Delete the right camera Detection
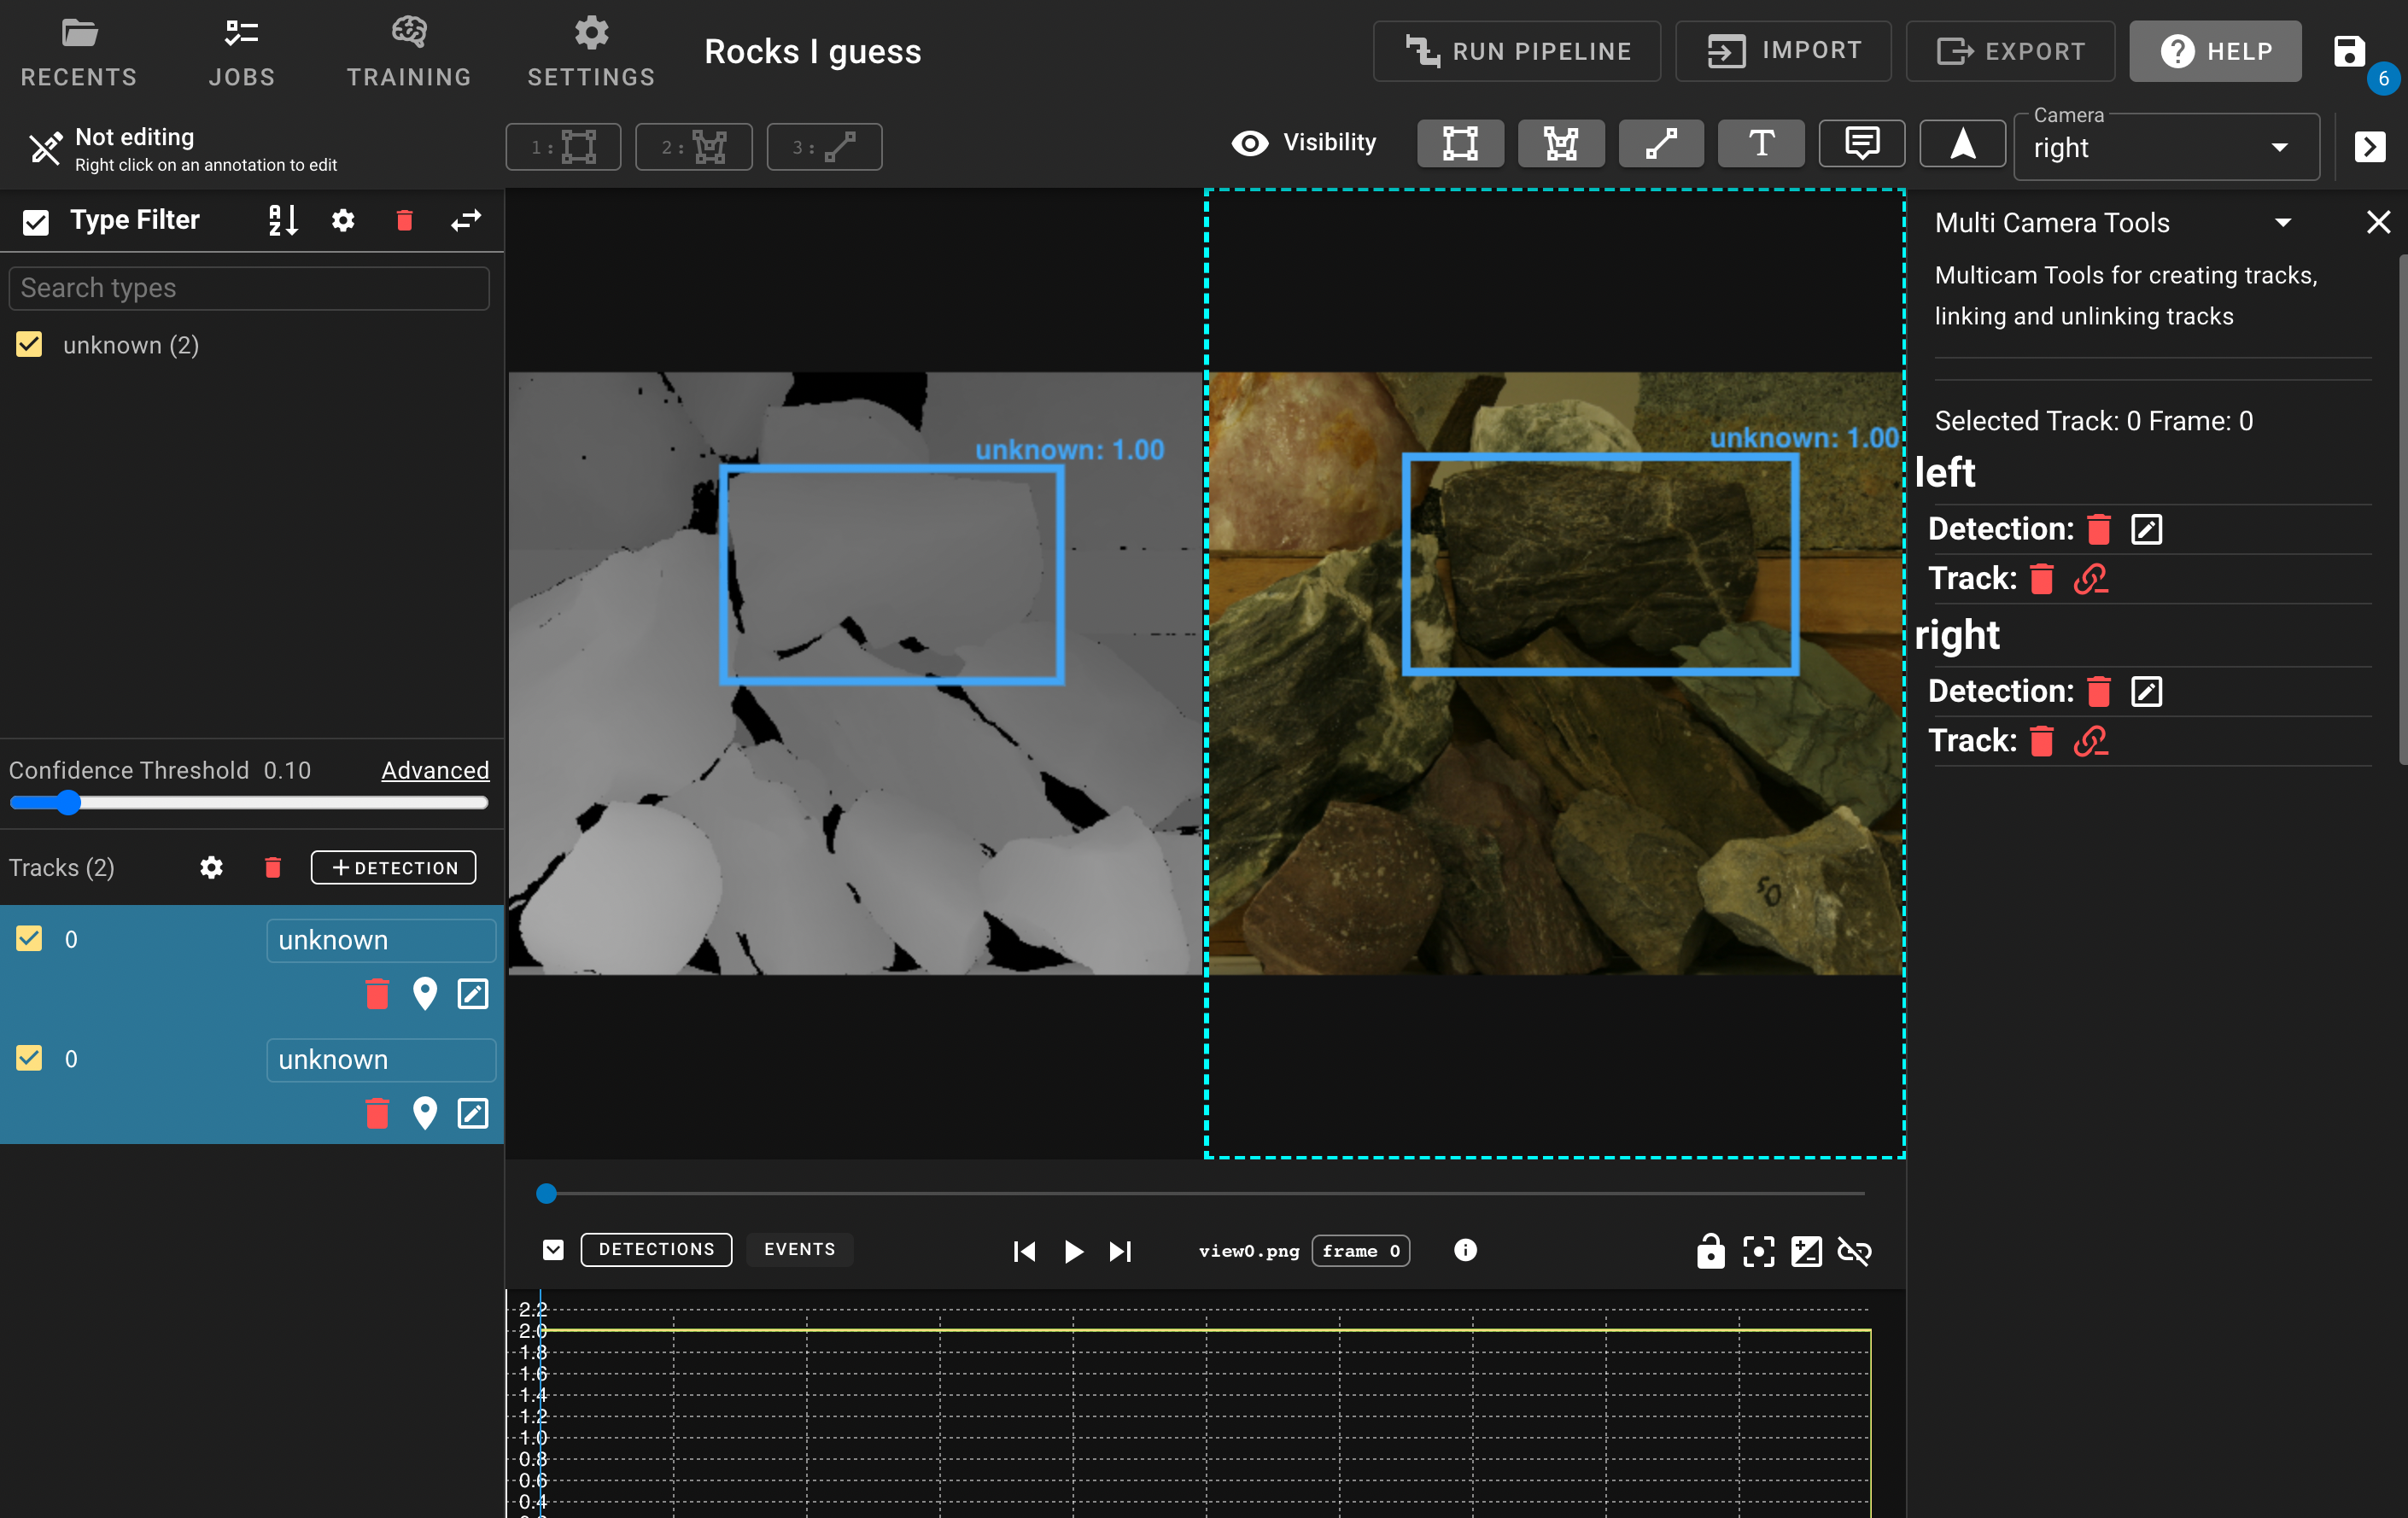Image resolution: width=2408 pixels, height=1518 pixels. click(2099, 691)
